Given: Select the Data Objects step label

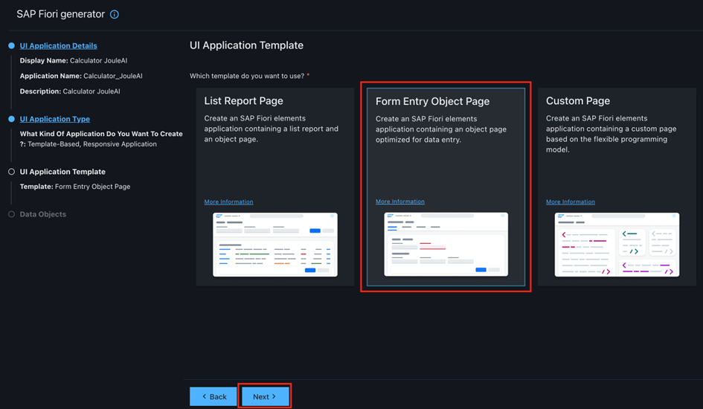Looking at the screenshot, I should point(42,214).
